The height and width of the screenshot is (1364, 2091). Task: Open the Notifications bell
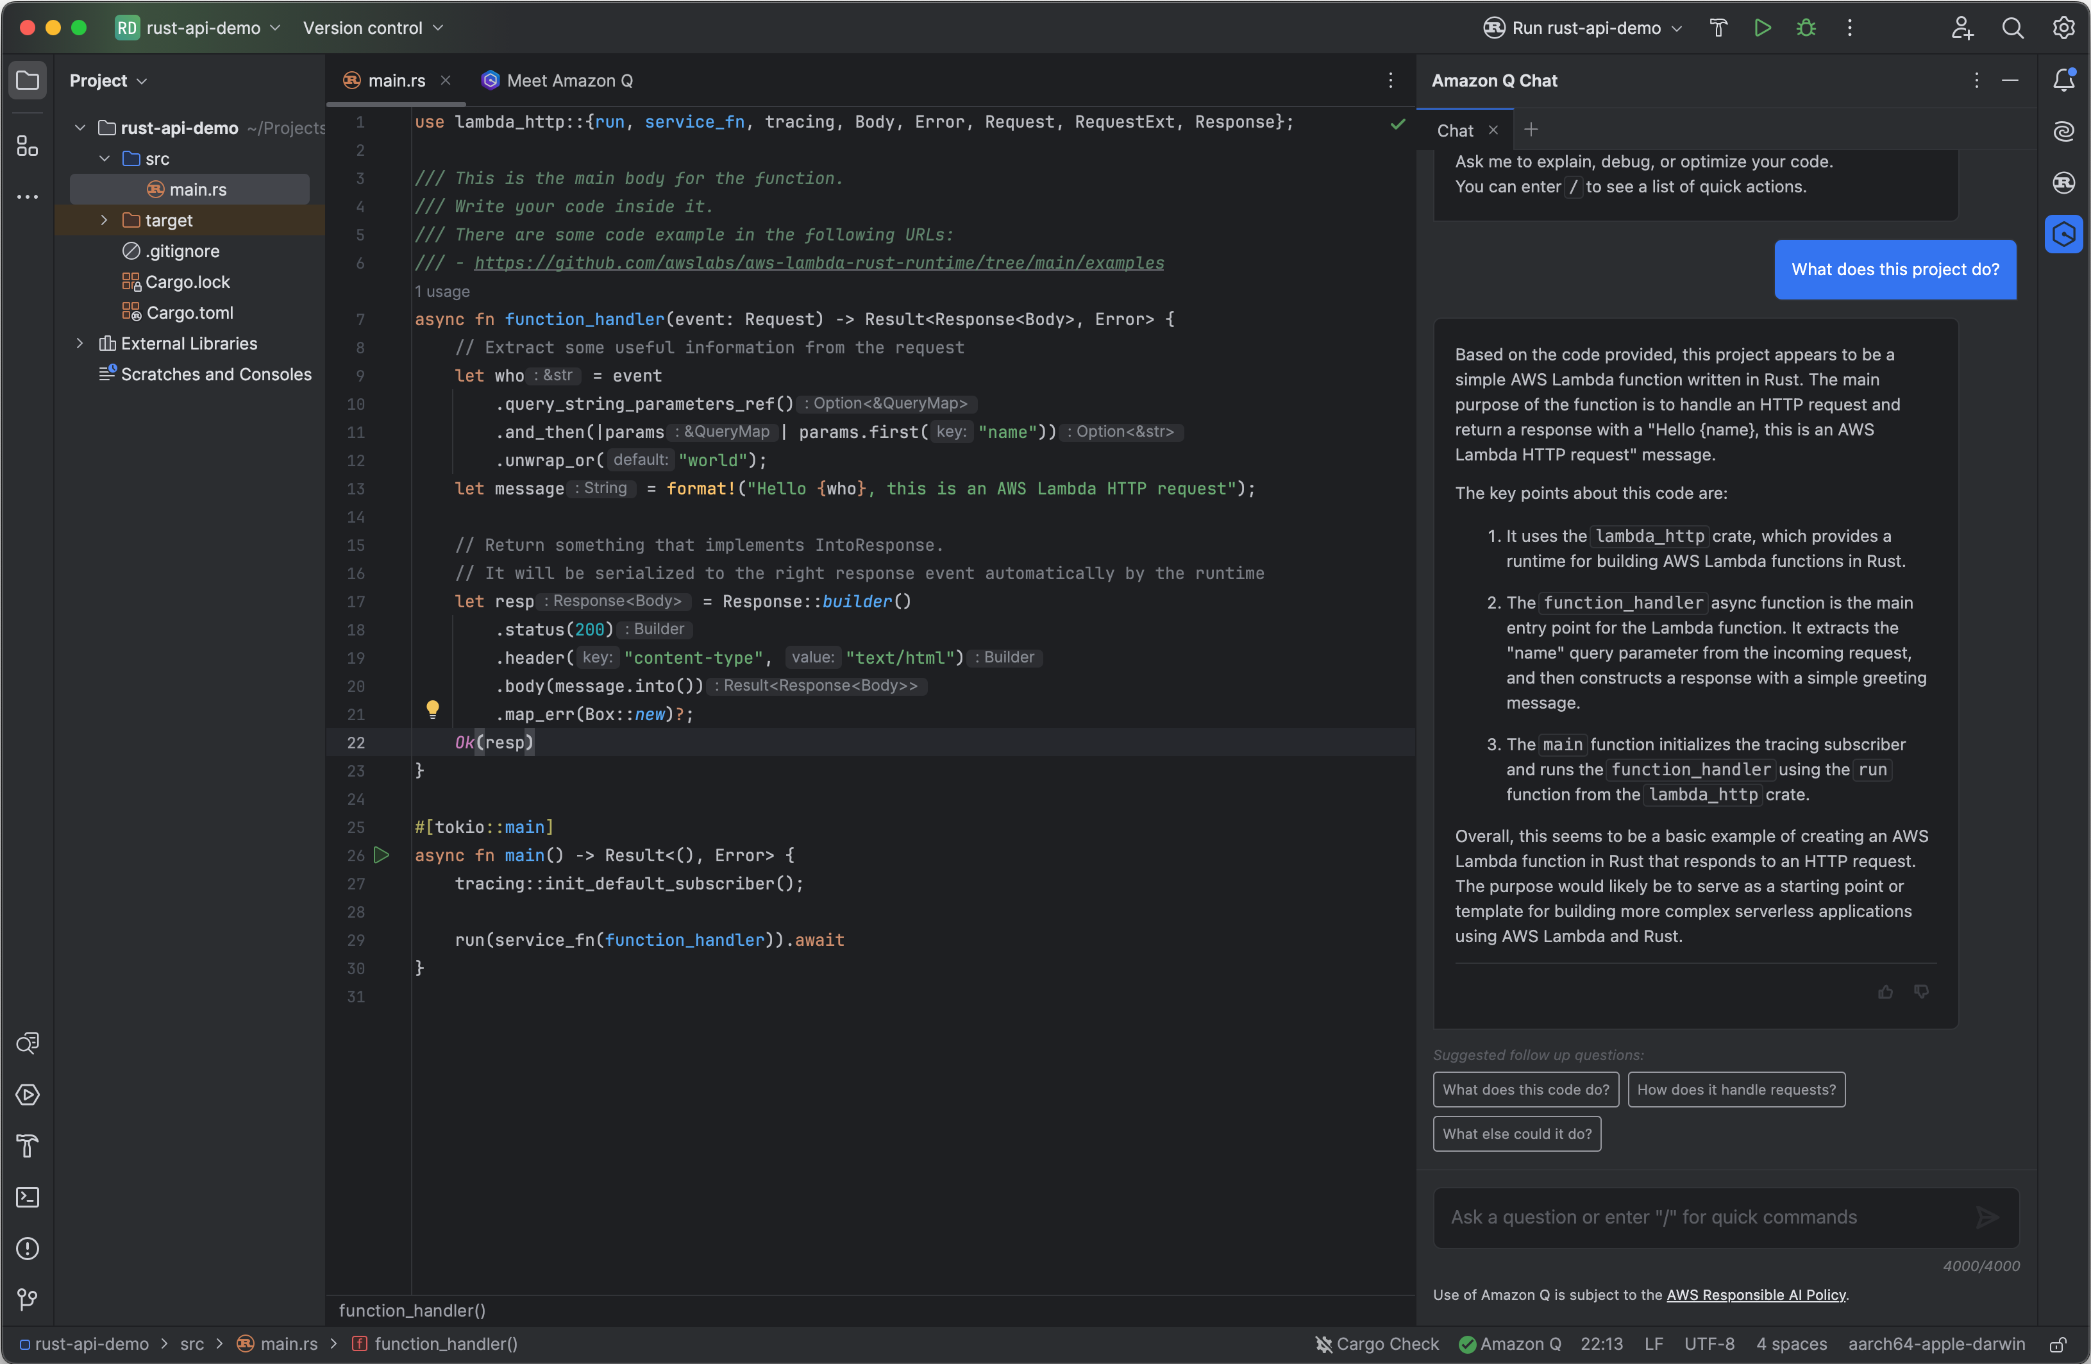point(2064,81)
